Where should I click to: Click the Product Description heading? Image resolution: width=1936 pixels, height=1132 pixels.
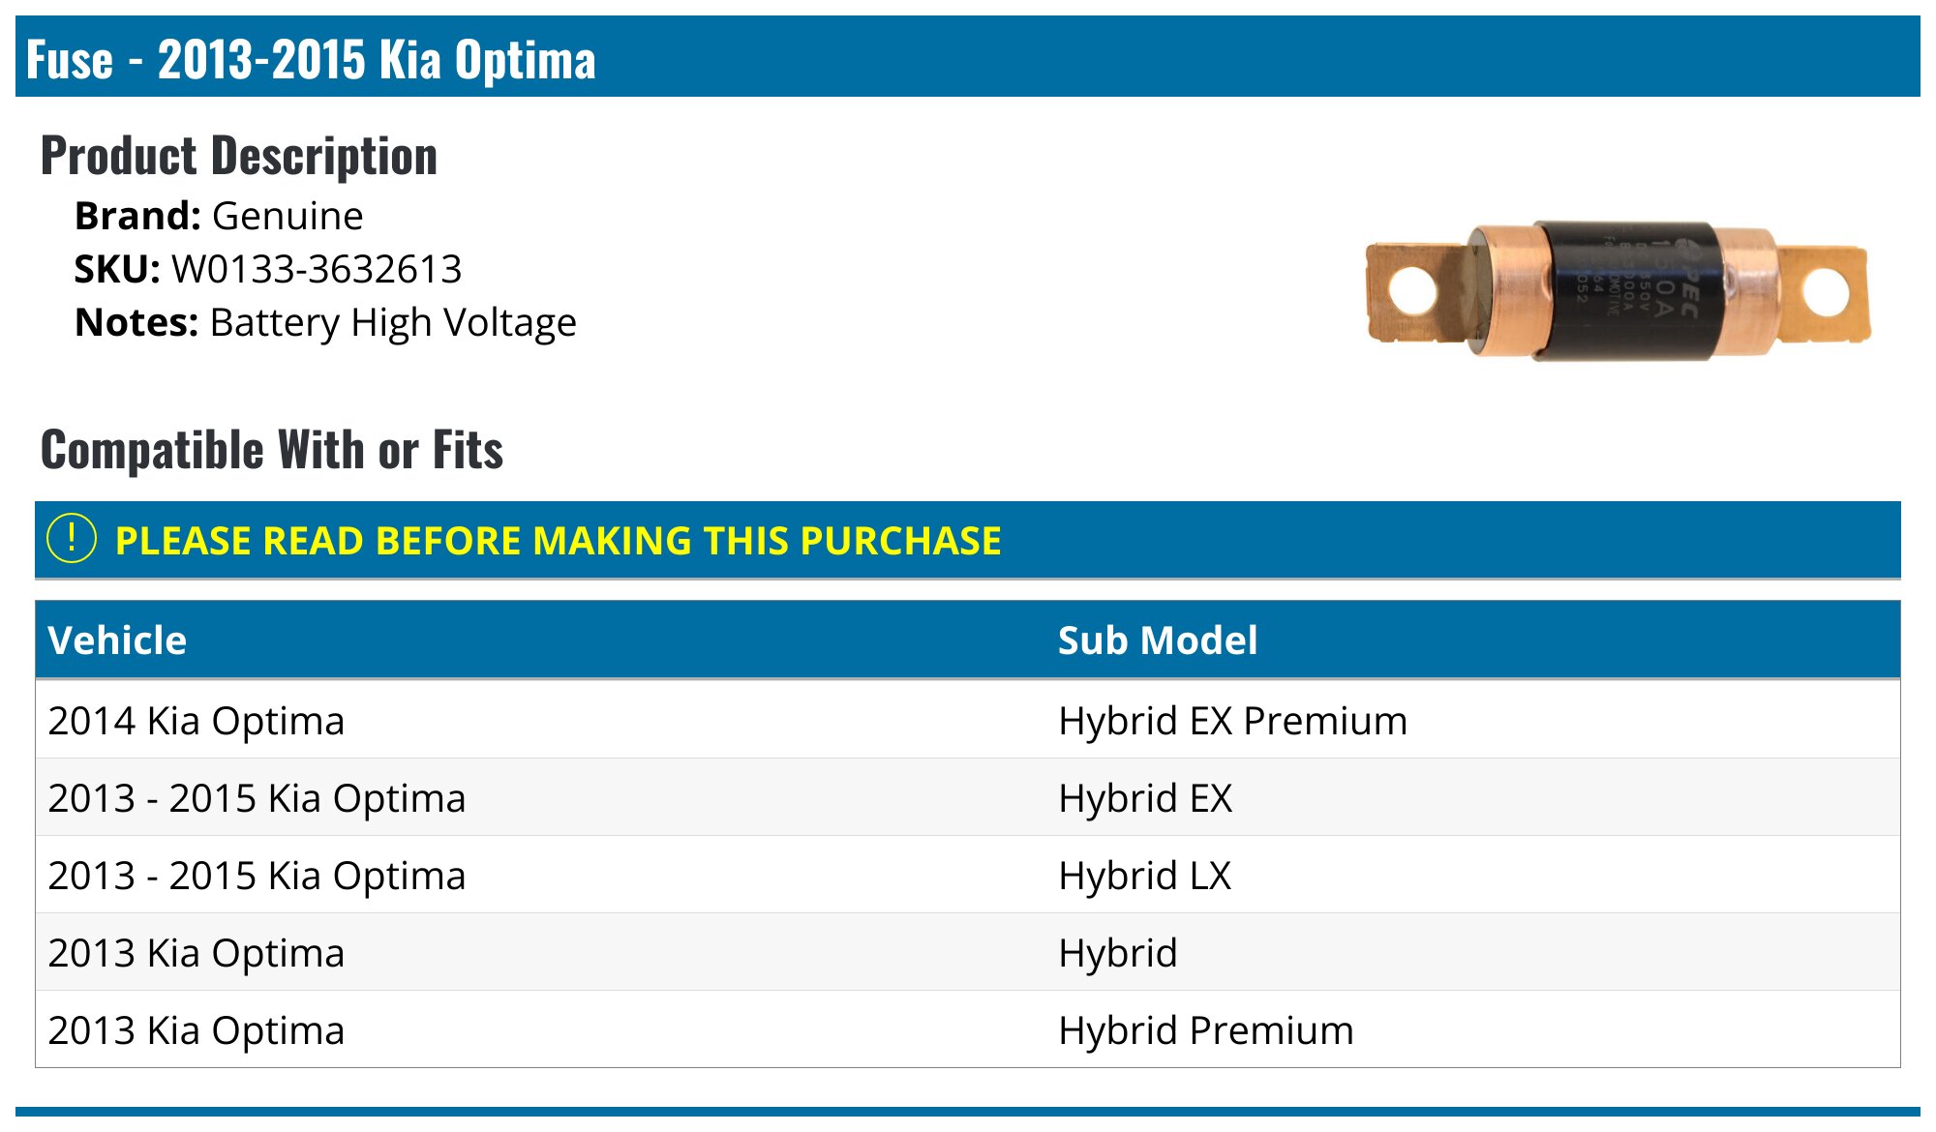click(x=239, y=156)
